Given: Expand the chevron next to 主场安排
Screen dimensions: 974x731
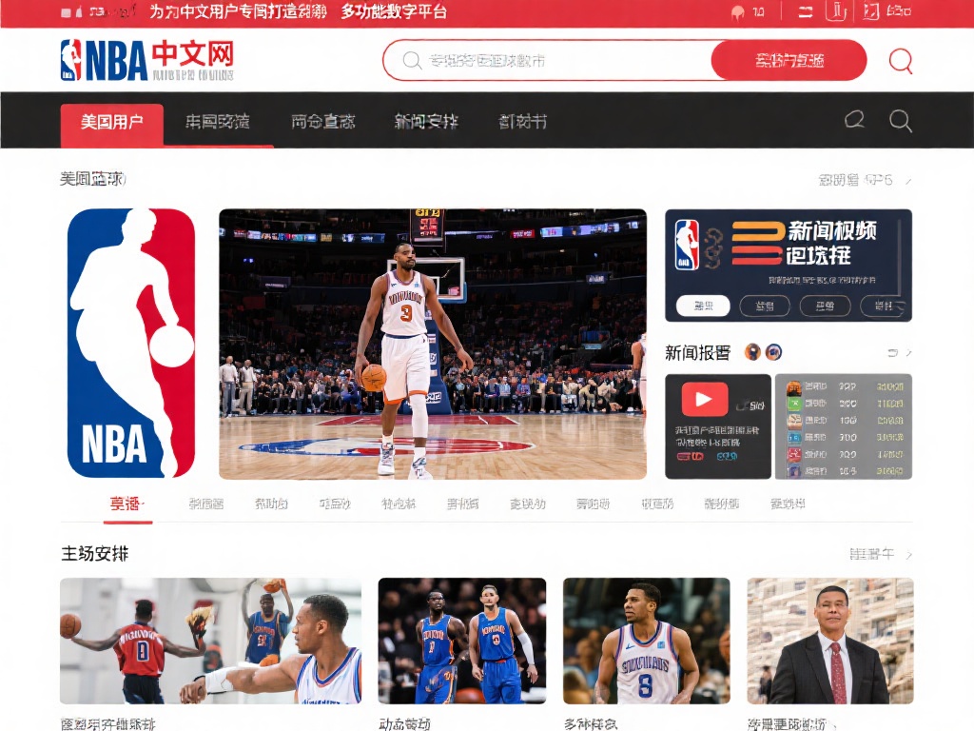Looking at the screenshot, I should click(907, 553).
